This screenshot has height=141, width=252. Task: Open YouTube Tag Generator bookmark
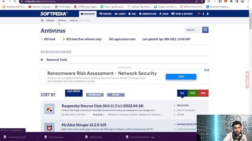(139, 7)
